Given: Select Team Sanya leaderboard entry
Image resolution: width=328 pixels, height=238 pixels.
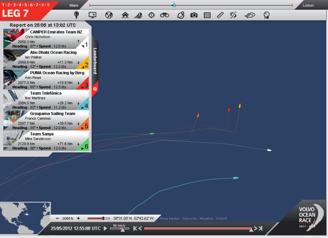Looking at the screenshot, I should pos(46,141).
